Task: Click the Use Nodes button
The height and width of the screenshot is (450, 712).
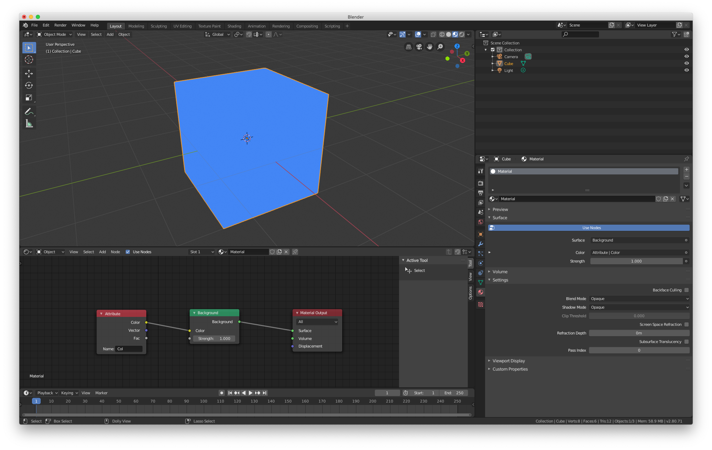Action: [591, 227]
